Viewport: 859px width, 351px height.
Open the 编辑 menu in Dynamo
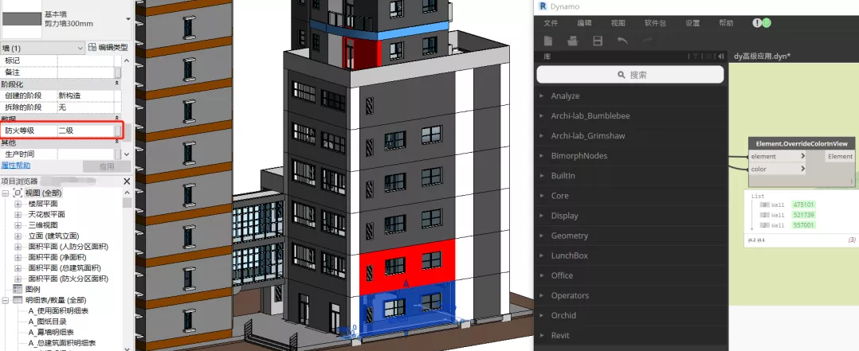(x=585, y=23)
